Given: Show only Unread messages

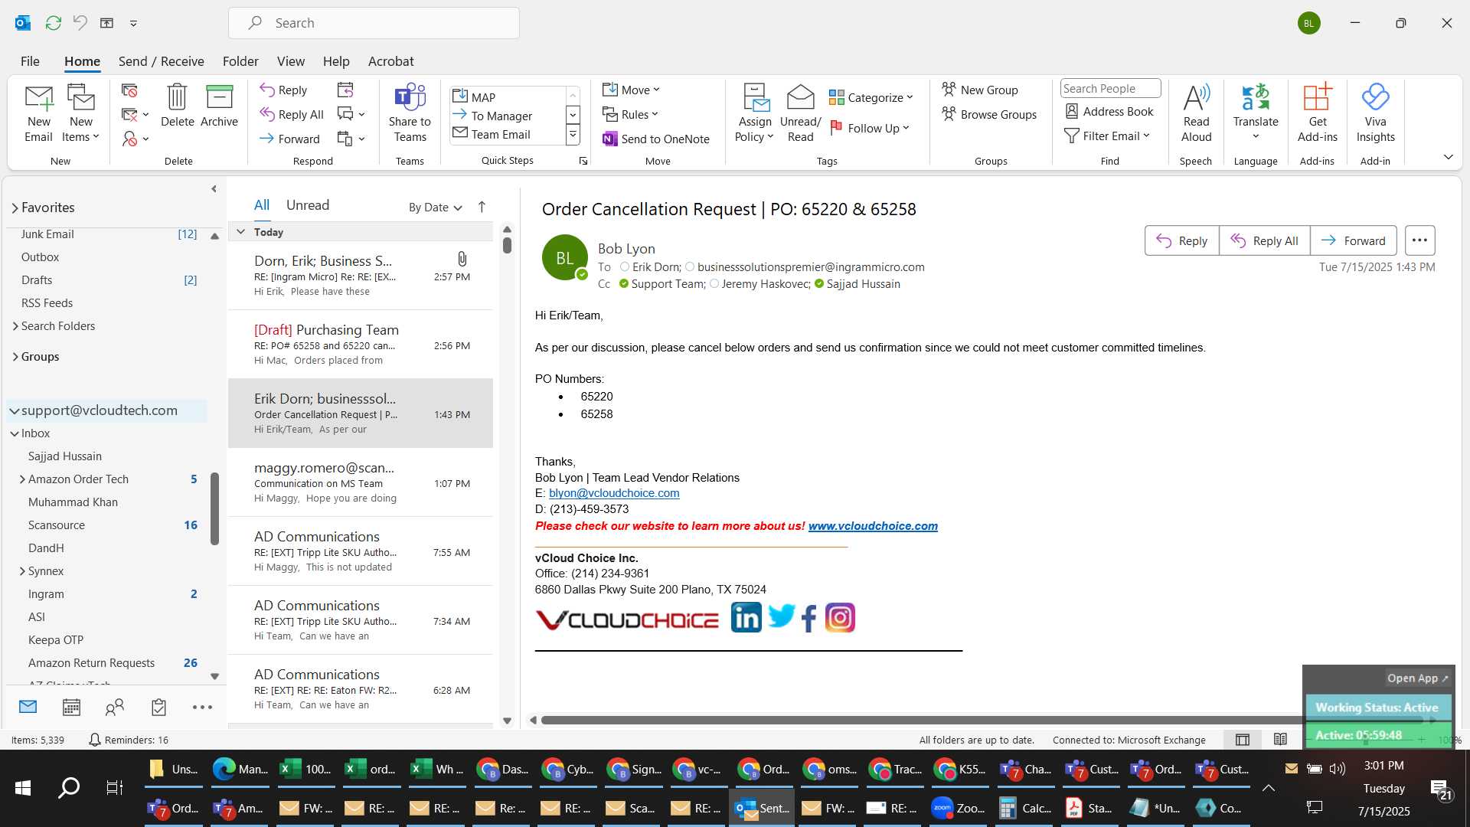Looking at the screenshot, I should [307, 205].
